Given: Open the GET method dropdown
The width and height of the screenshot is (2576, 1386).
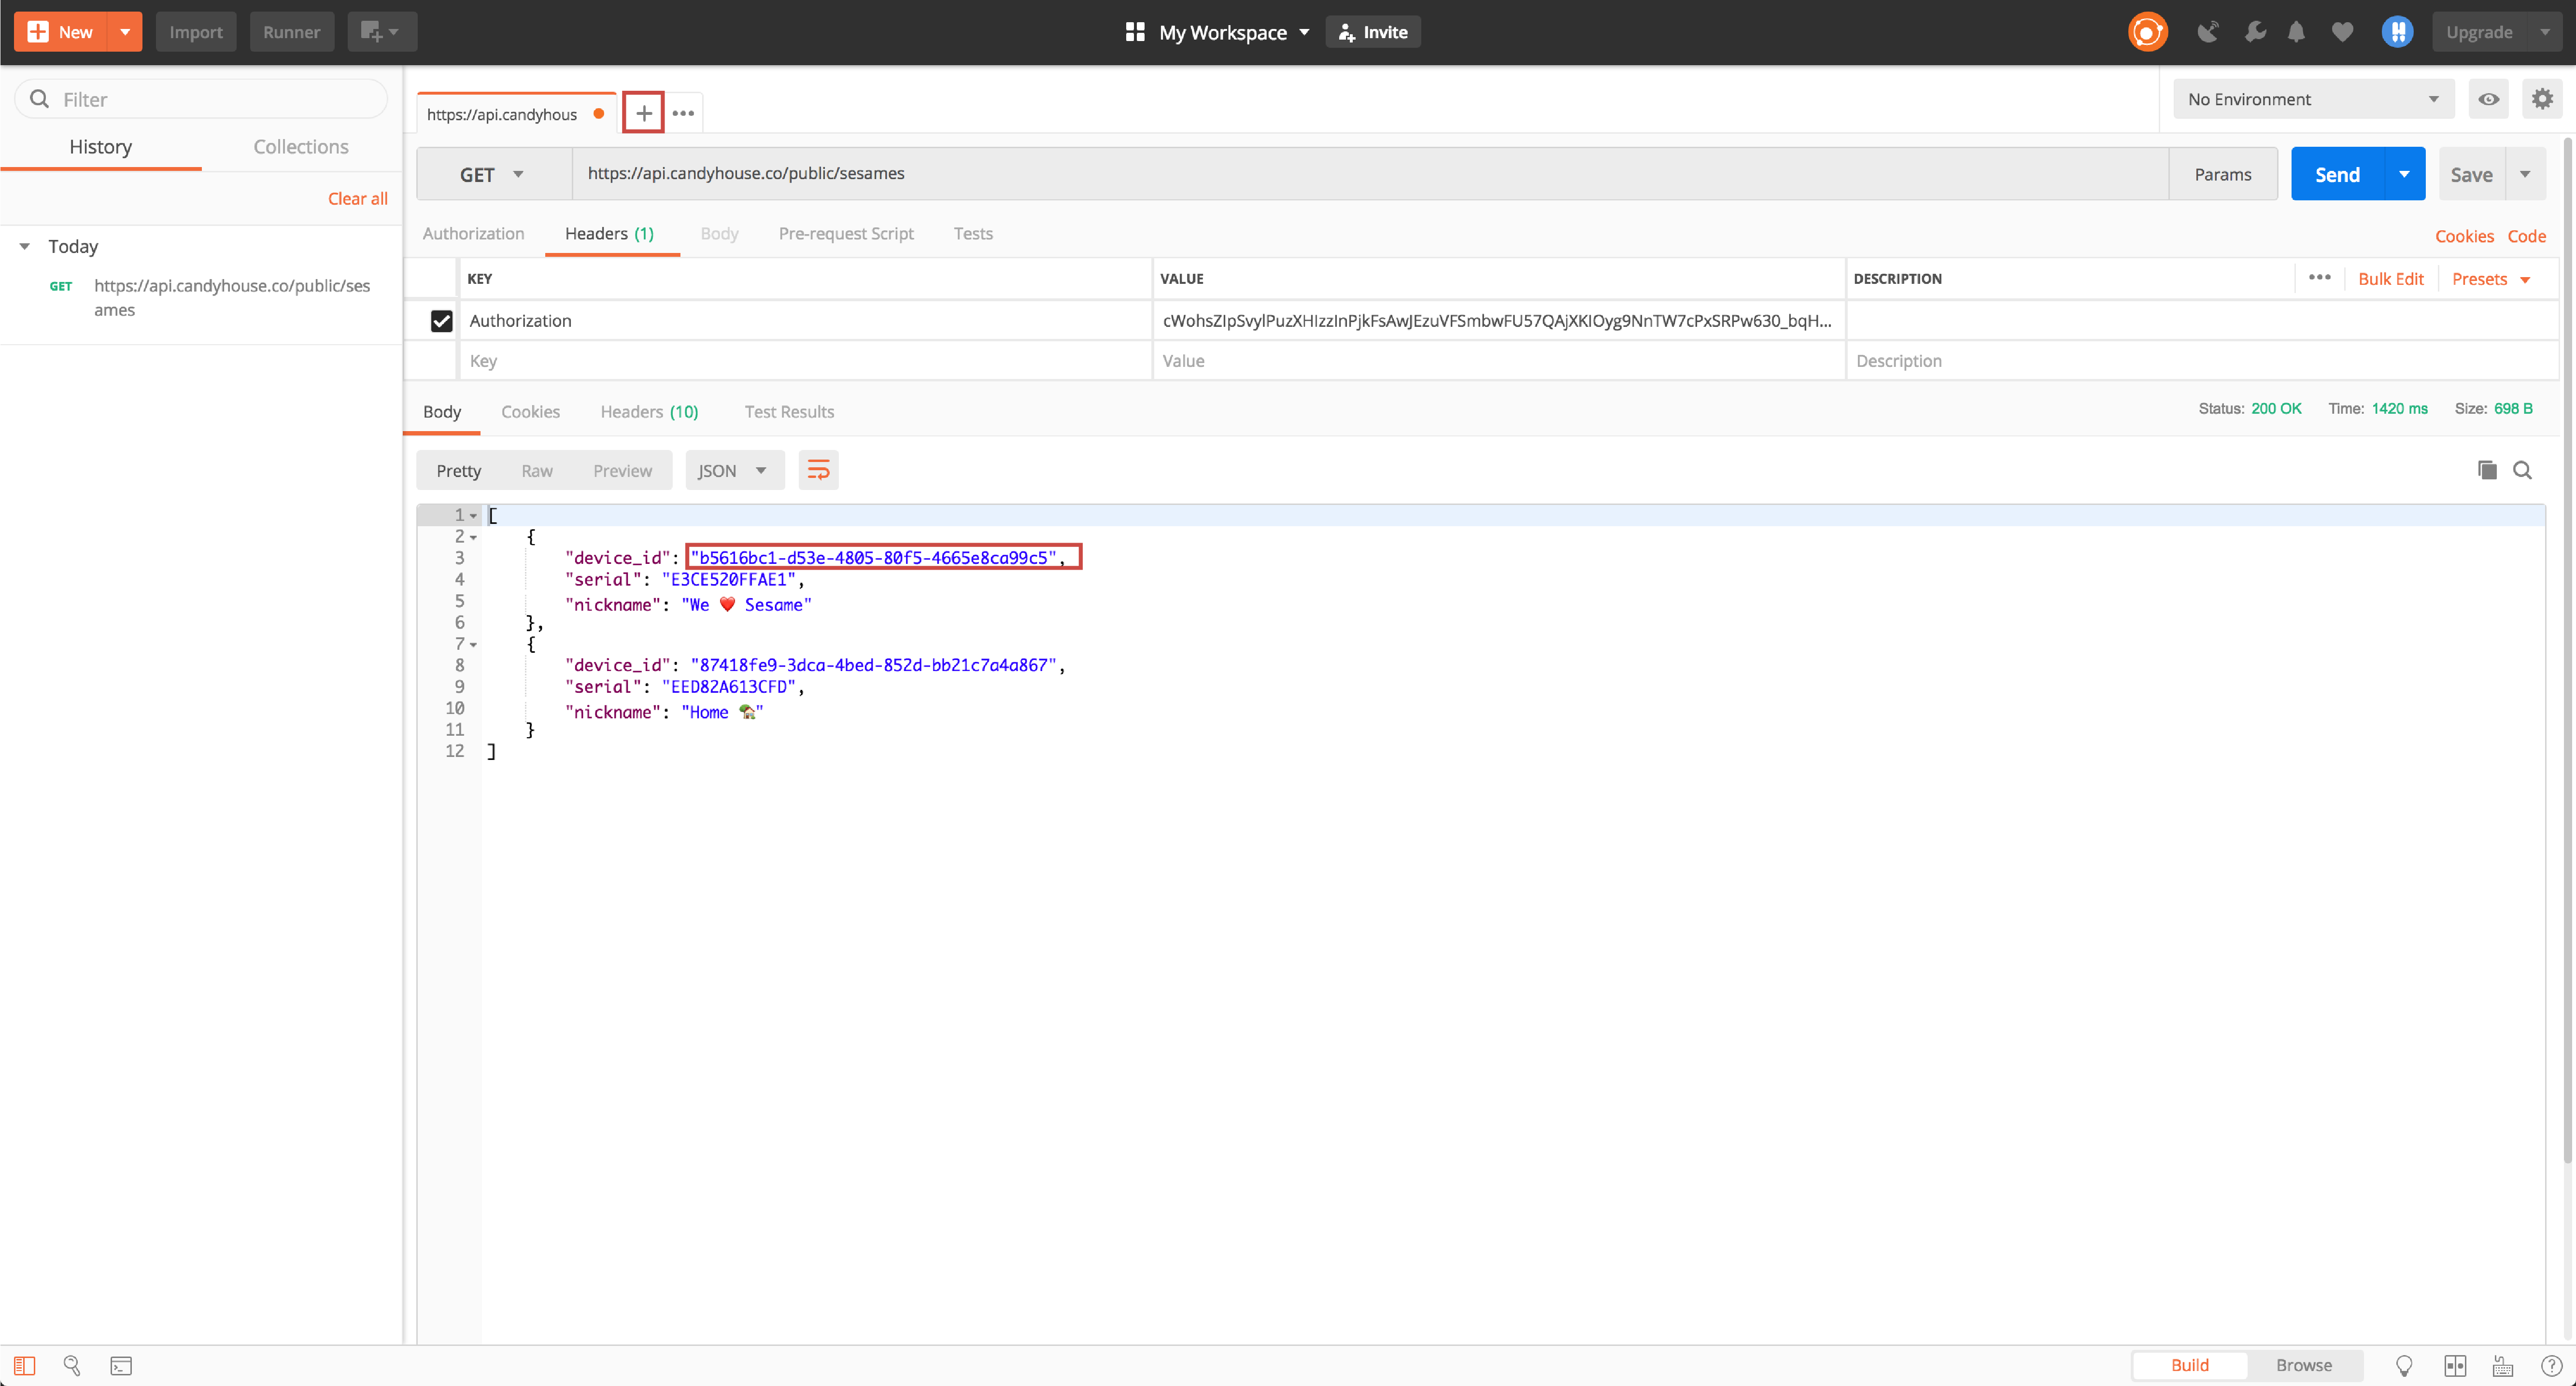Looking at the screenshot, I should click(493, 174).
